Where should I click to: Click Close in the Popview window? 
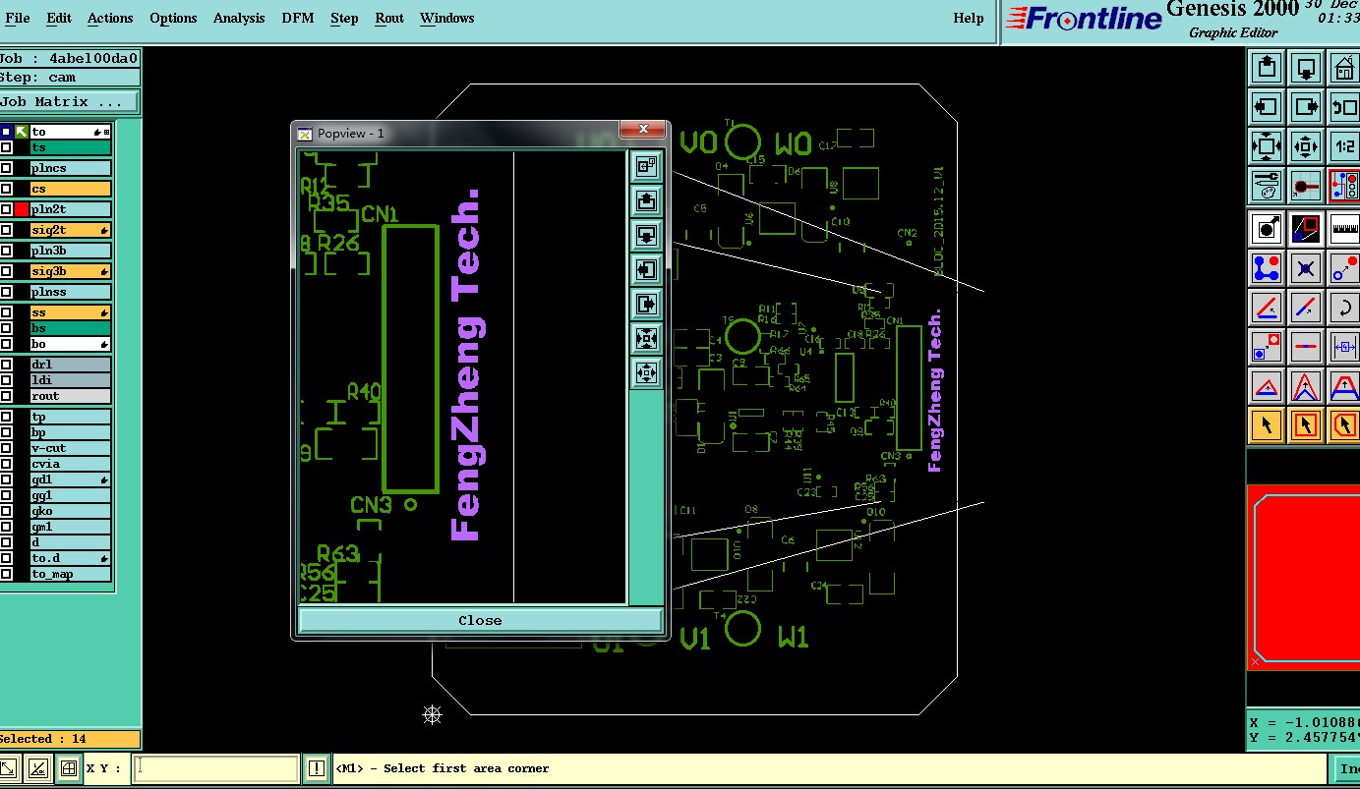480,620
